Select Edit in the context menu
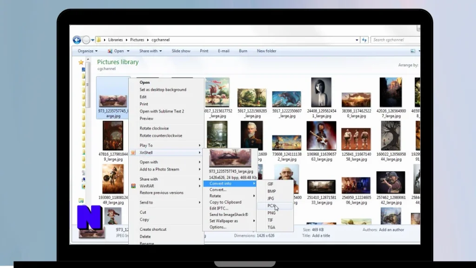The width and height of the screenshot is (476, 268). tap(143, 97)
